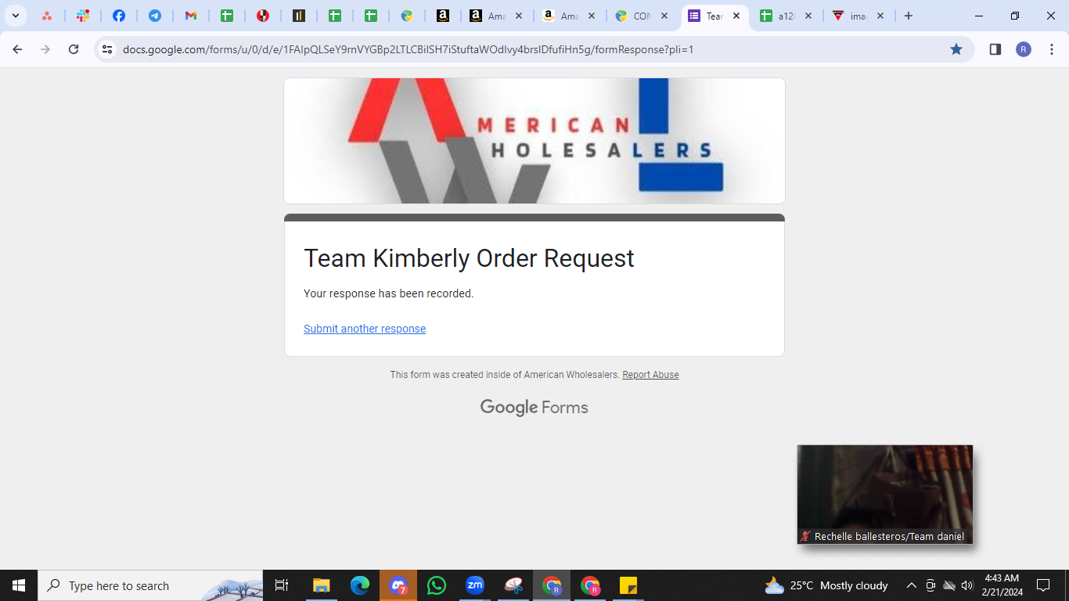The height and width of the screenshot is (601, 1069).
Task: Open the Chrome profile avatar R
Action: (1024, 49)
